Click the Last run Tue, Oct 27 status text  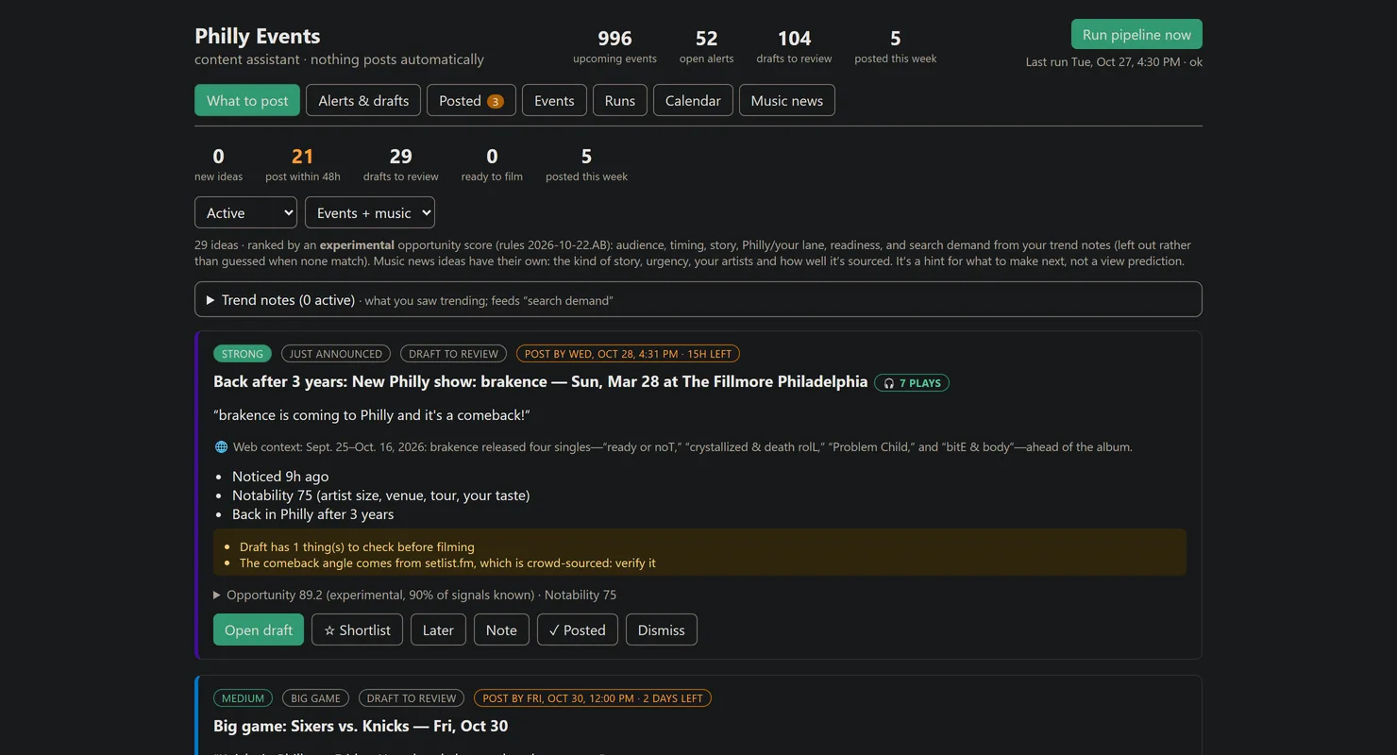pos(1114,62)
